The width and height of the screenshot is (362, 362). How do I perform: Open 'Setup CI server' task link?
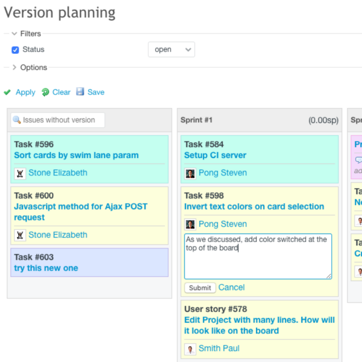pyautogui.click(x=215, y=155)
